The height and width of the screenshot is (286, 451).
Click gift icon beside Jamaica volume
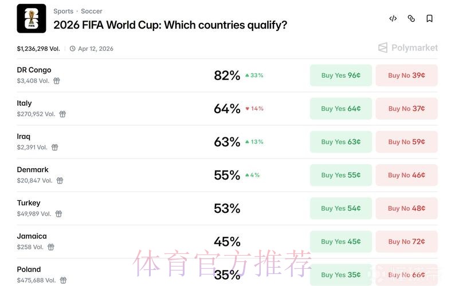click(51, 247)
